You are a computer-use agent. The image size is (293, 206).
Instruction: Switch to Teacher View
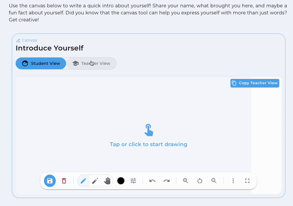pyautogui.click(x=91, y=63)
